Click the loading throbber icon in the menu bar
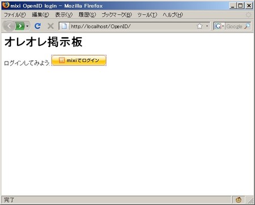The image size is (255, 205). tap(248, 15)
